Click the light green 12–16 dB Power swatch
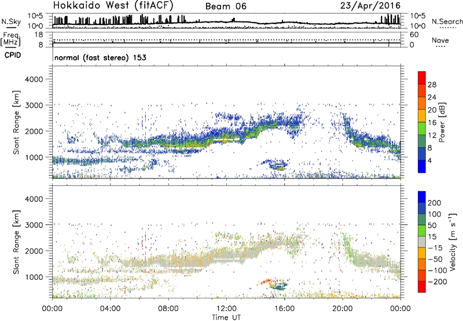 tap(422, 128)
